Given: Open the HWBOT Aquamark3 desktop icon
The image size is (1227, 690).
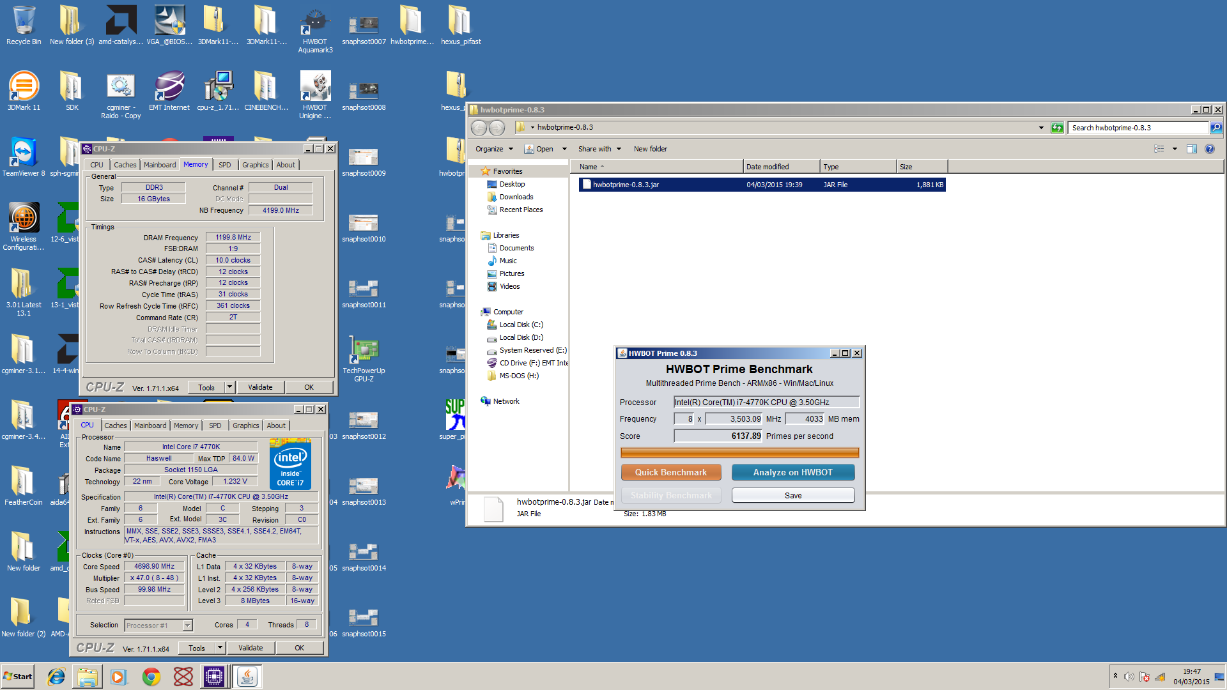Looking at the screenshot, I should [315, 29].
